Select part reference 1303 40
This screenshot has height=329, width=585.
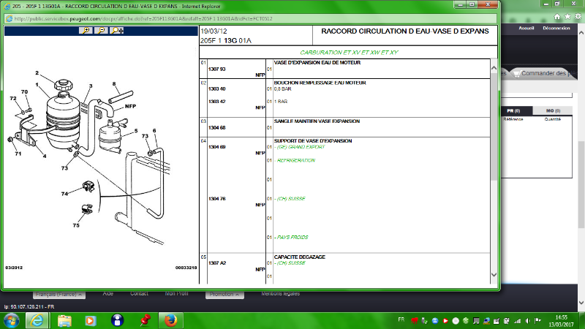tap(216, 88)
